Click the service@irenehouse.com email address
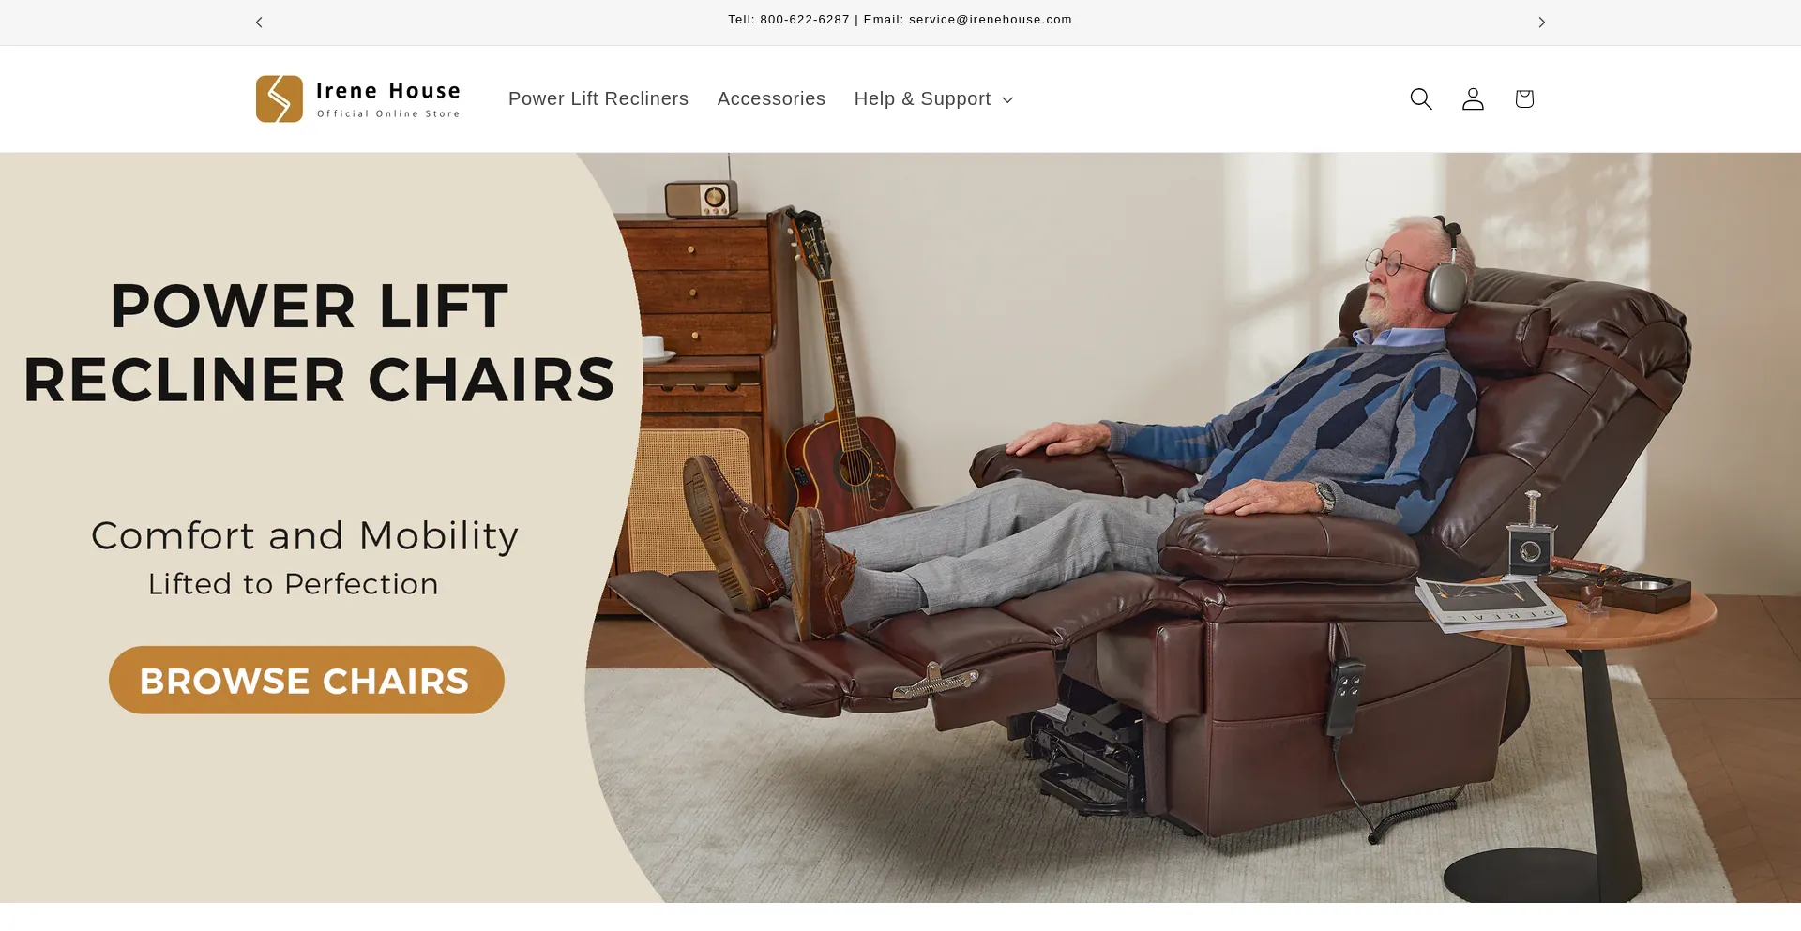Viewport: 1801px width, 931px height. [x=991, y=20]
